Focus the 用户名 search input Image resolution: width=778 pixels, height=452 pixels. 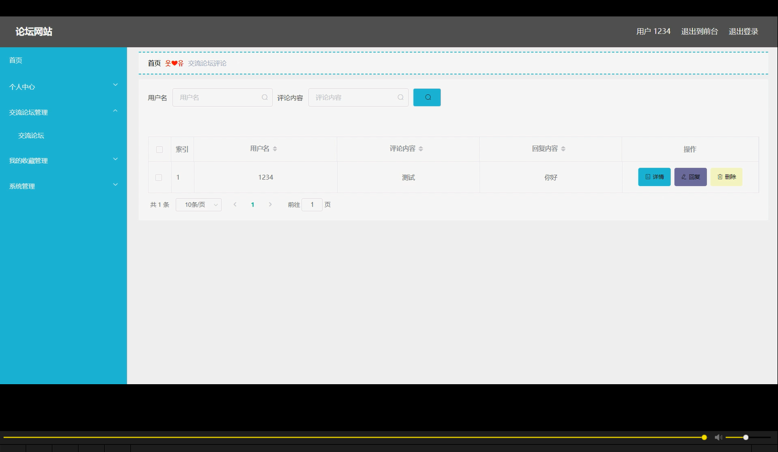click(222, 97)
